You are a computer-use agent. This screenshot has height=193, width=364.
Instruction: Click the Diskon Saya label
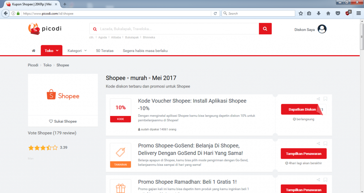coord(305,30)
